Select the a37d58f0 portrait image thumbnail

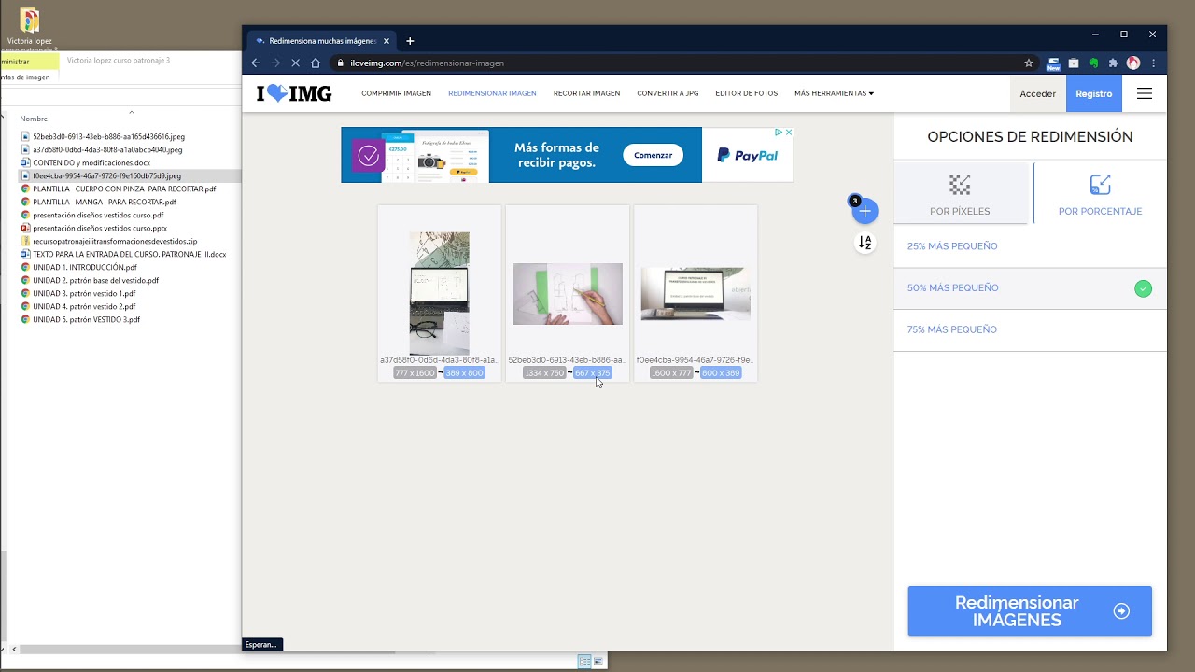(x=439, y=293)
